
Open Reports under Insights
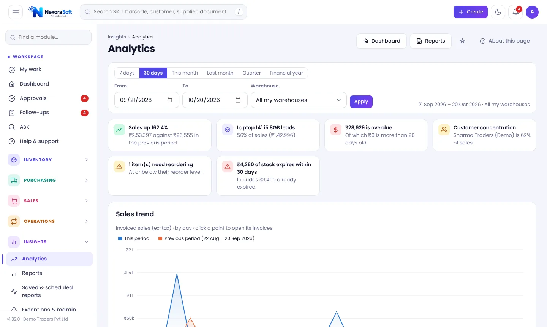coord(49,273)
